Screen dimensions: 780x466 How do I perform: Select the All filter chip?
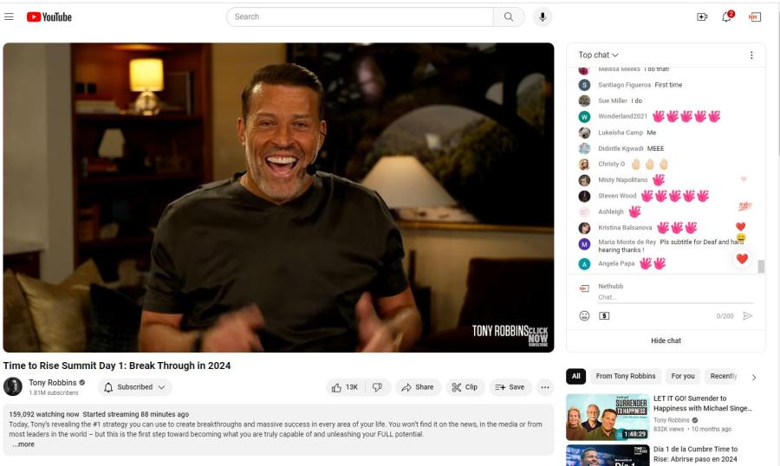[576, 377]
